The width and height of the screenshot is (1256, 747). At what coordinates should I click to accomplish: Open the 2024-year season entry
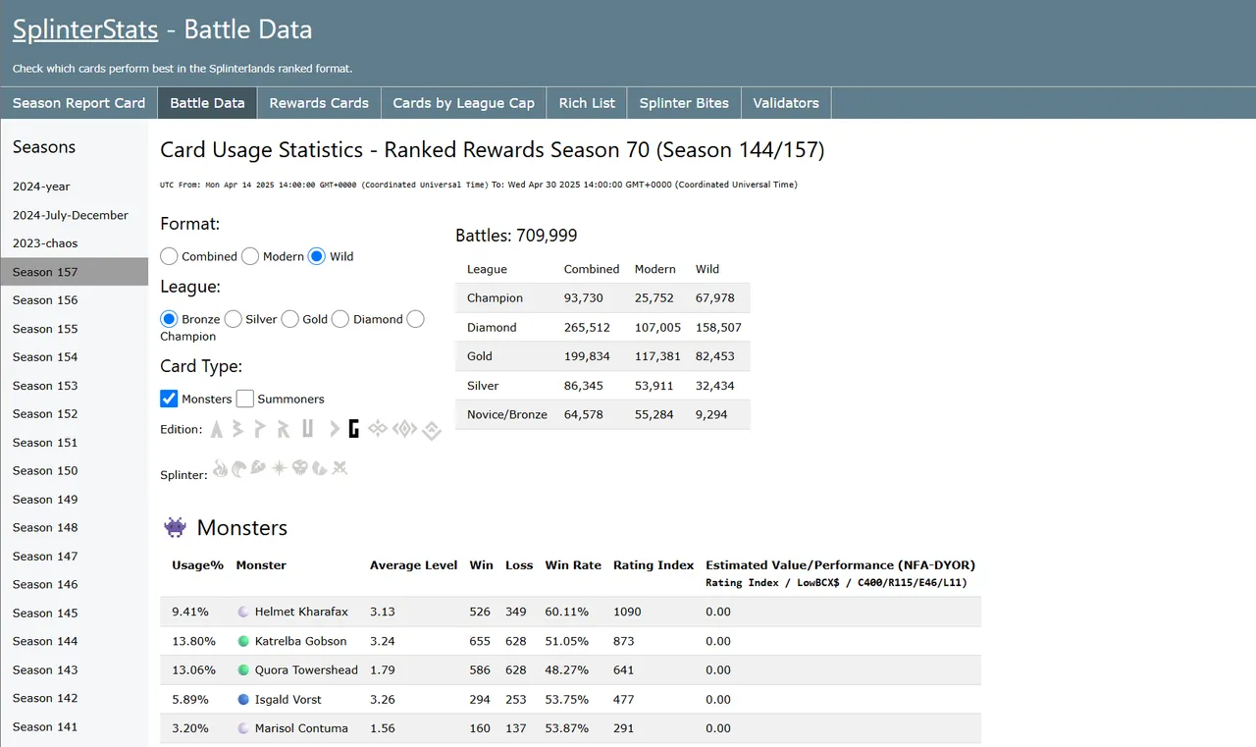click(75, 187)
